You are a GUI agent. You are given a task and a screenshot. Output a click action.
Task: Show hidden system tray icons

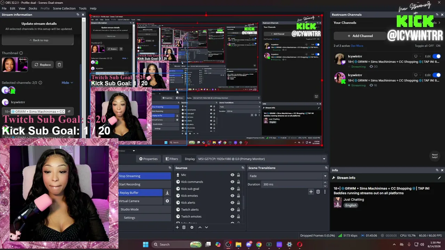394,244
